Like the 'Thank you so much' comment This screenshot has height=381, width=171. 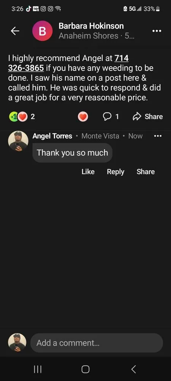[x=88, y=171]
